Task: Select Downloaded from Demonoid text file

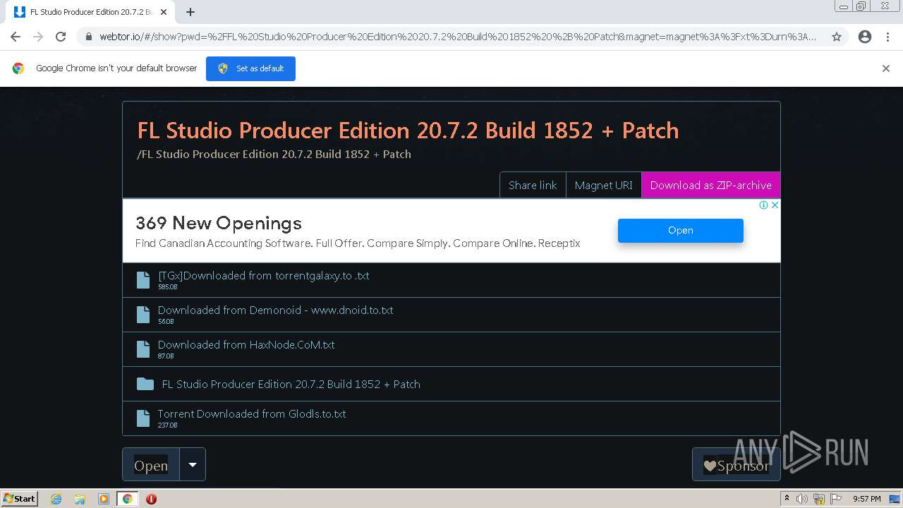Action: tap(451, 315)
